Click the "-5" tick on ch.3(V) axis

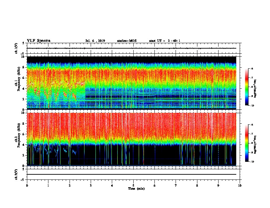(x=23, y=180)
